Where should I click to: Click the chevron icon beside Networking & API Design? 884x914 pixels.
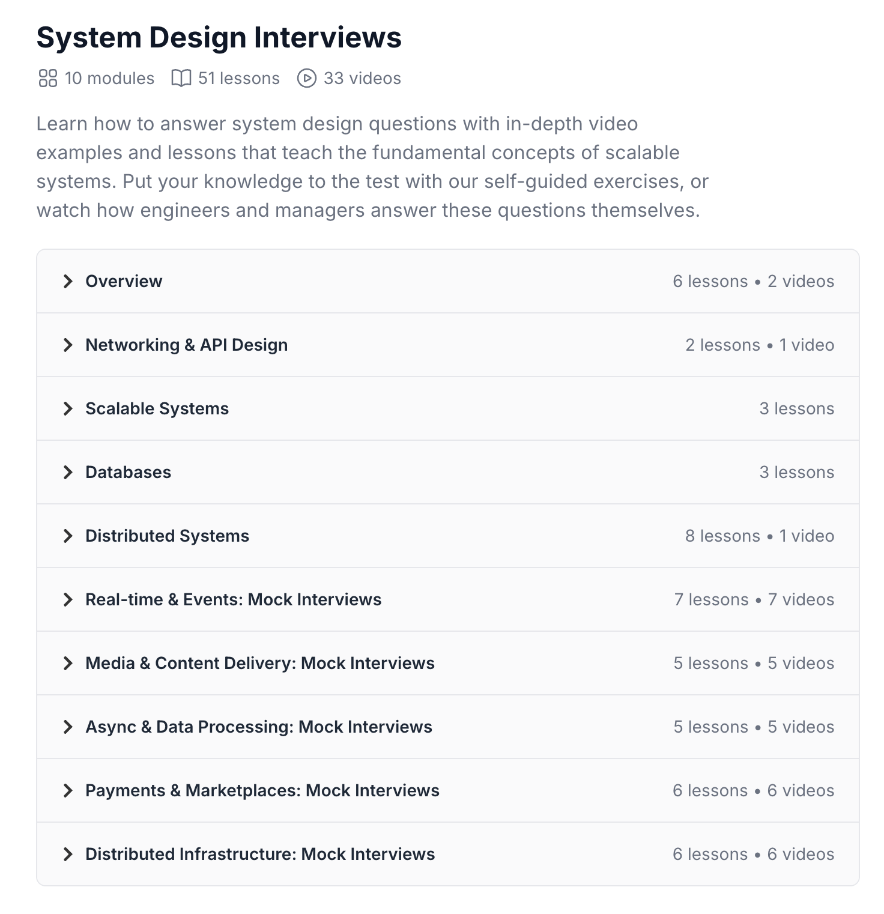click(69, 345)
